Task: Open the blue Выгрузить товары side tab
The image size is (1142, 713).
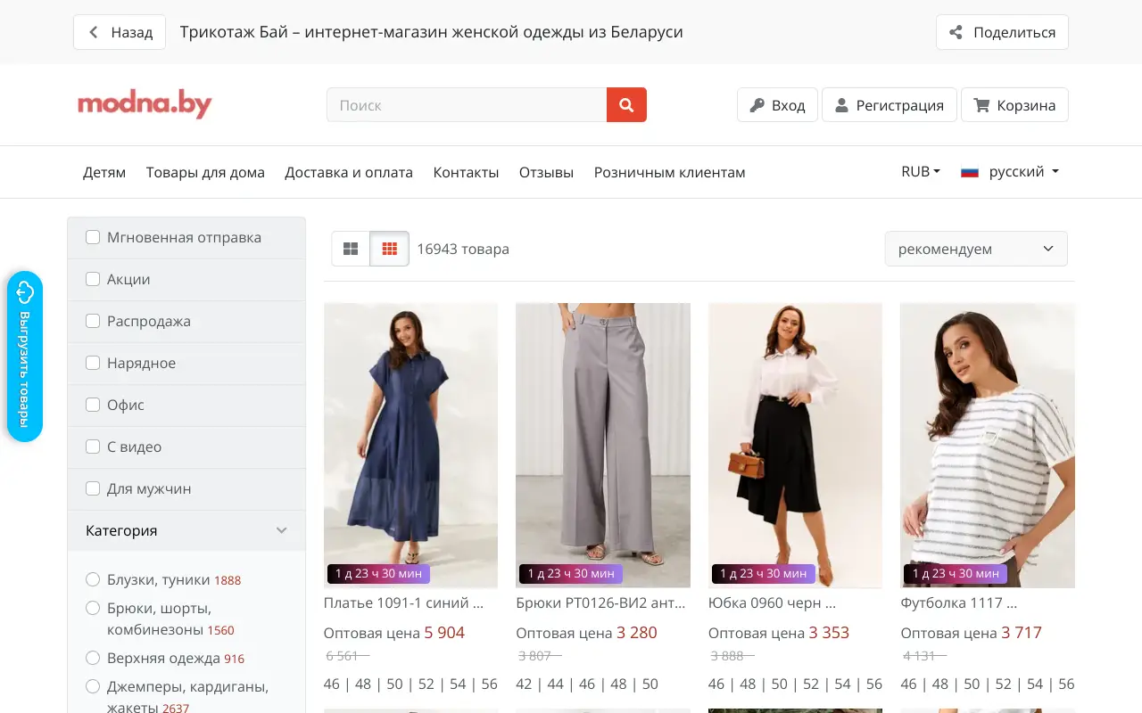Action: [x=25, y=356]
